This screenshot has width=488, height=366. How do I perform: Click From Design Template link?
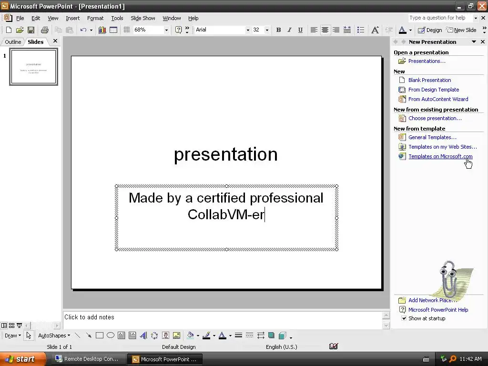coord(434,90)
